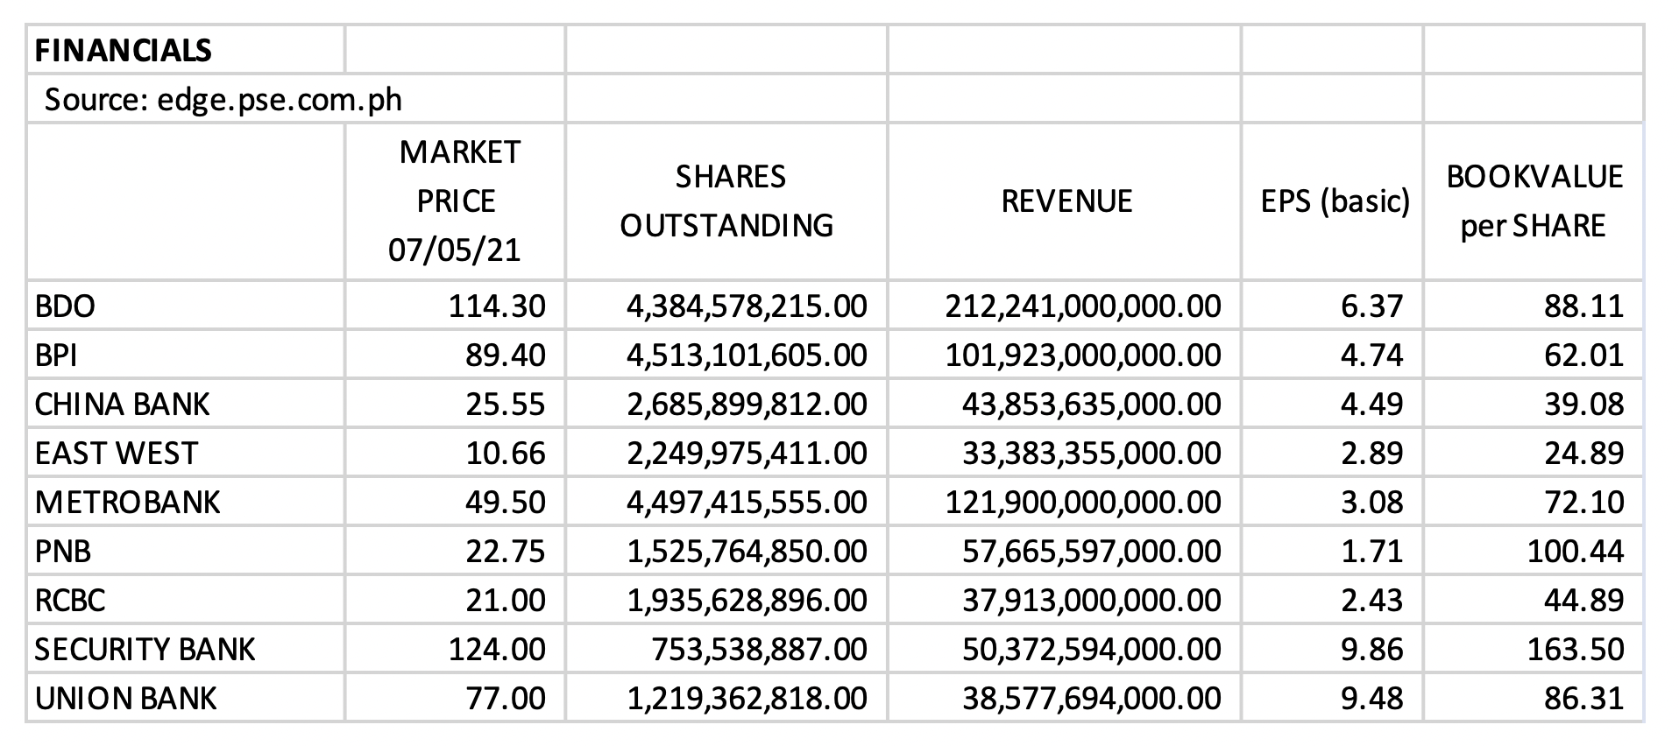1679x746 pixels.
Task: Select China Bank book value 39.08
Action: tap(1534, 404)
